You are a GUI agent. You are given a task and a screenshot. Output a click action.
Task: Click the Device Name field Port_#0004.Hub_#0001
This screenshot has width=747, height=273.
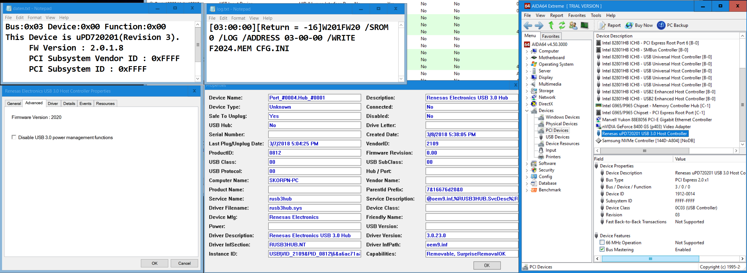click(315, 98)
